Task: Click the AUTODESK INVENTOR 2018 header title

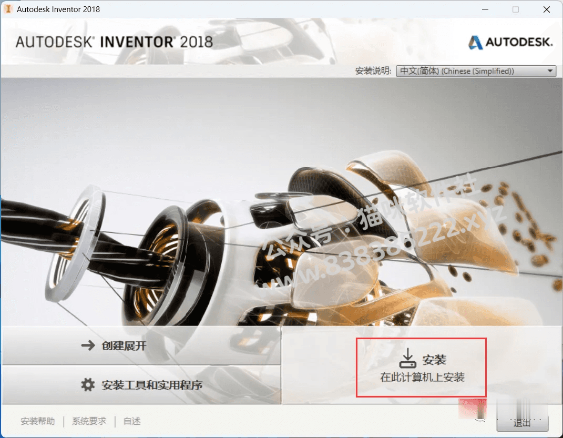Action: [x=114, y=42]
